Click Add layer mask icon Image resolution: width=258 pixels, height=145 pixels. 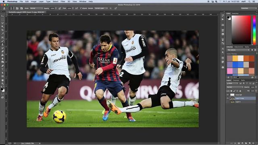point(239,143)
